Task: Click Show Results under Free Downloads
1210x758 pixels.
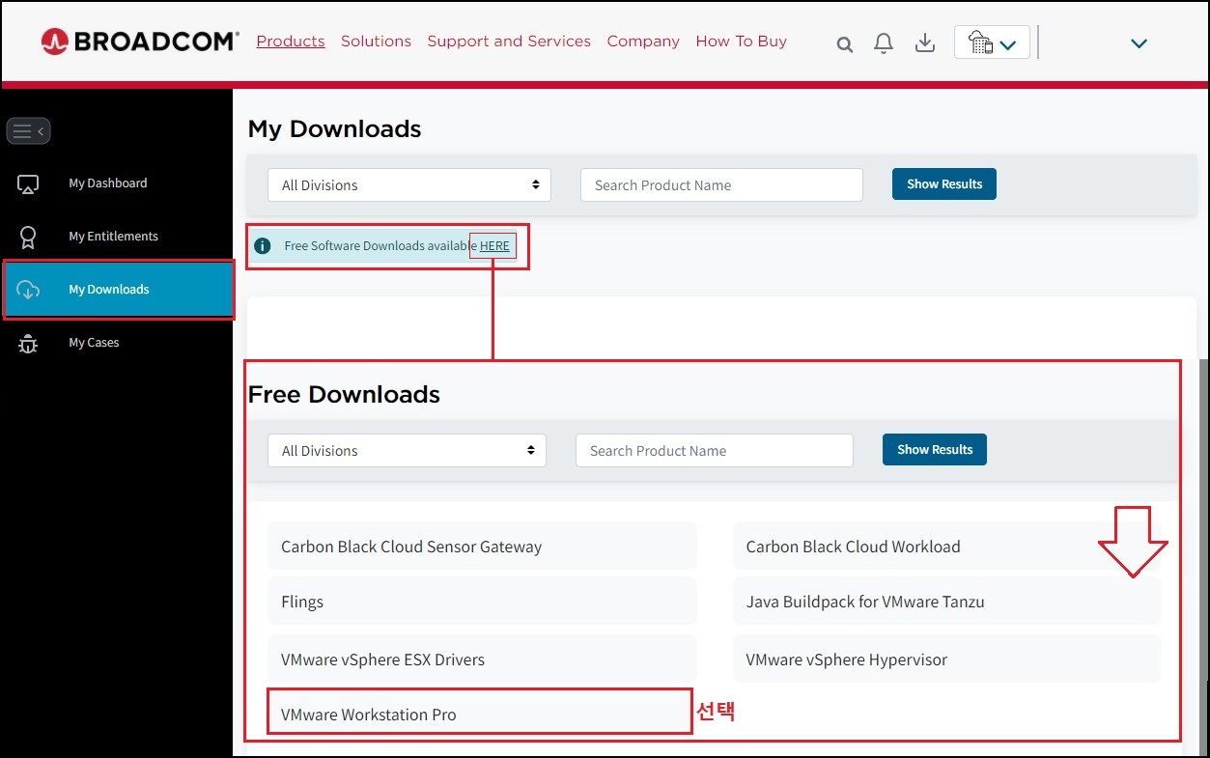Action: tap(935, 450)
